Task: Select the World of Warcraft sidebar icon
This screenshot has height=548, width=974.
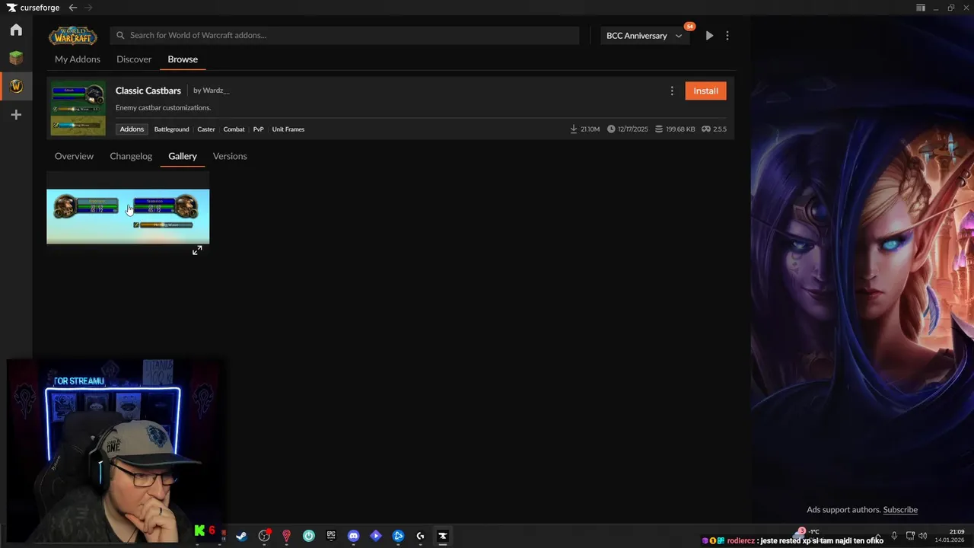Action: tap(16, 86)
